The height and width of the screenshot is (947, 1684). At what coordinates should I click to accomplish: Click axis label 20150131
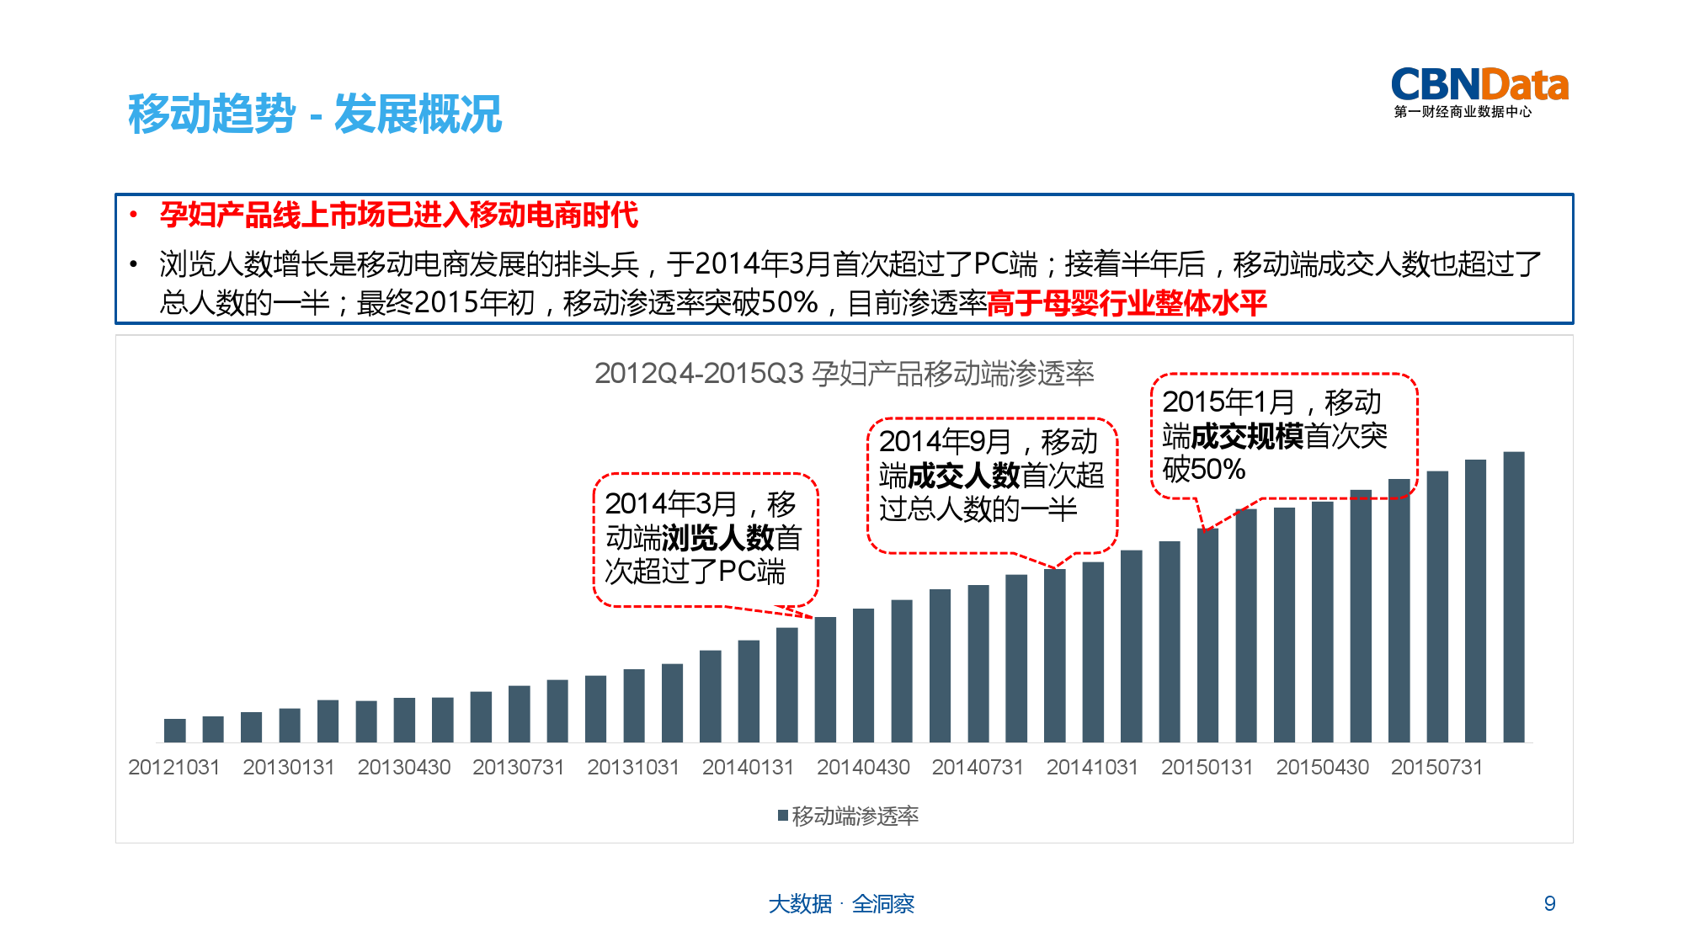[1207, 767]
